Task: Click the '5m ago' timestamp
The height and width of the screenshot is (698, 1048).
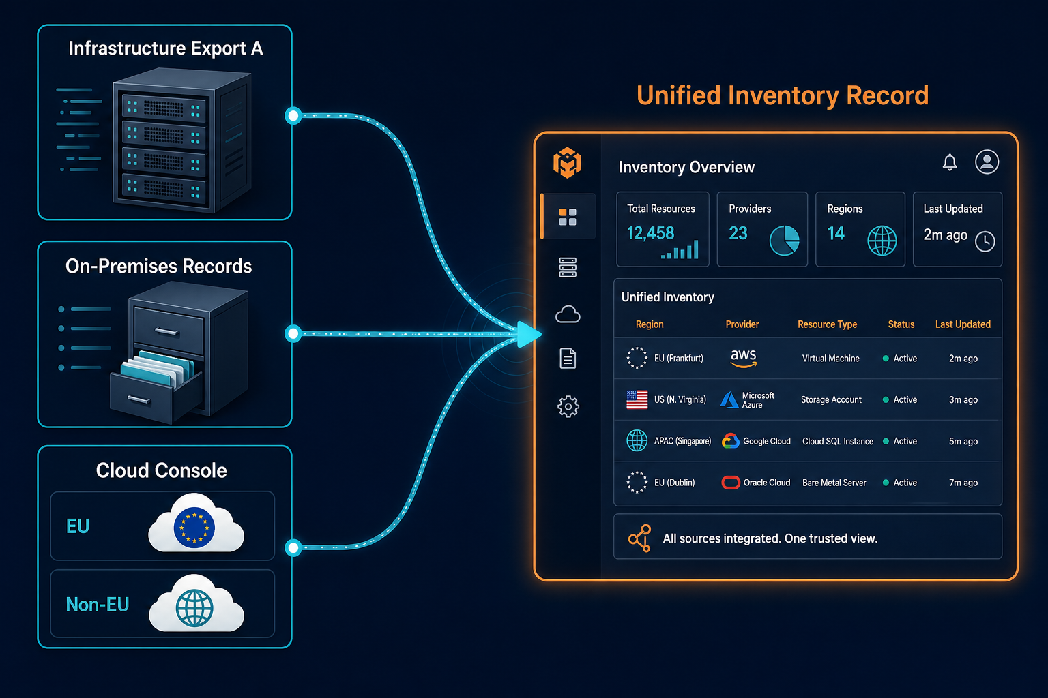Action: [963, 442]
